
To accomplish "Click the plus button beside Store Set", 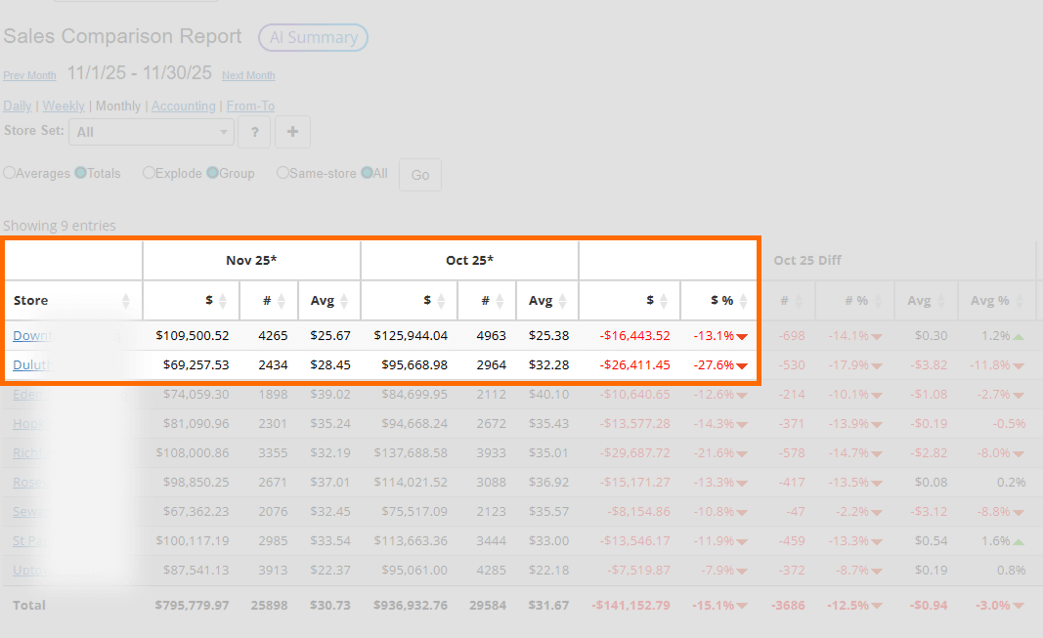I will [x=292, y=132].
